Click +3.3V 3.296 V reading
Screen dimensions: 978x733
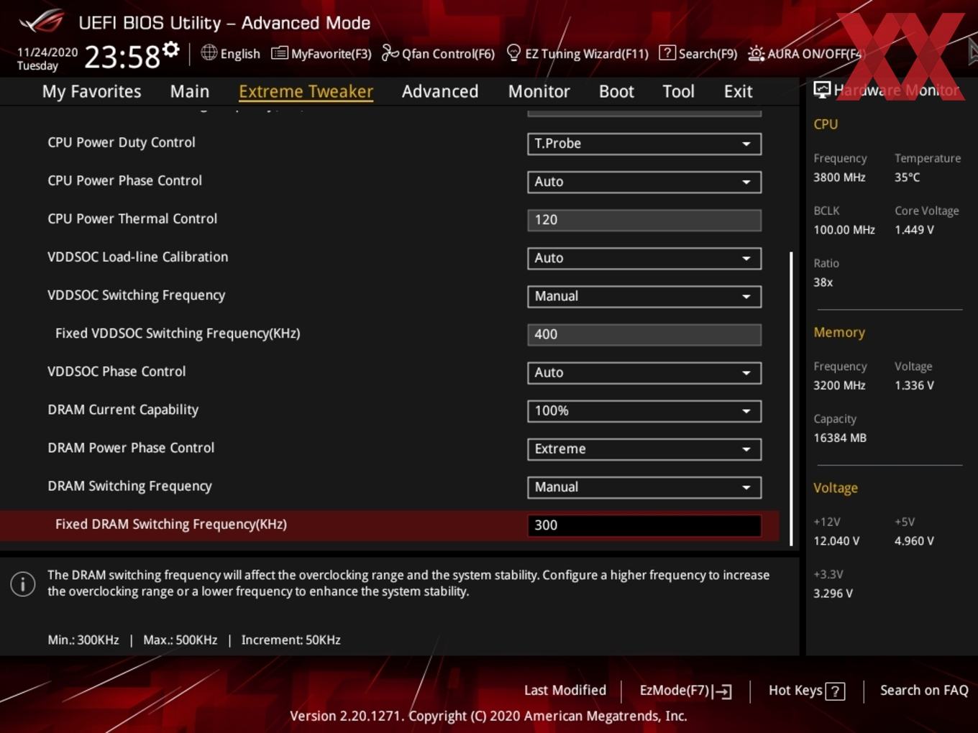[833, 594]
